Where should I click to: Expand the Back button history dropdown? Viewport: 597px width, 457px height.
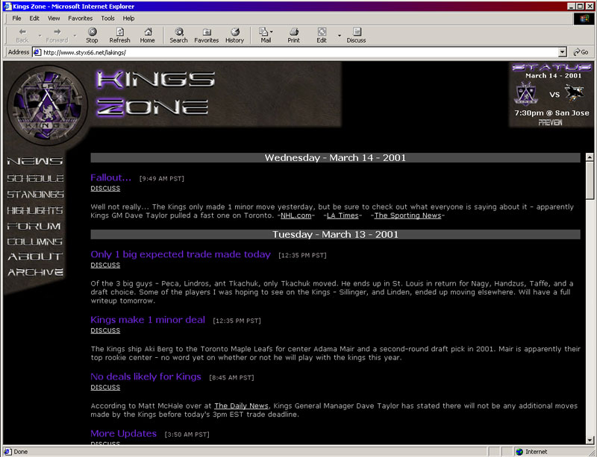pos(40,35)
